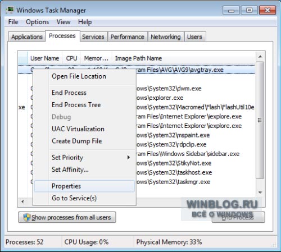Click UAC Virtualization menu entry
Viewport: 281px width, 252px height.
tap(84, 129)
